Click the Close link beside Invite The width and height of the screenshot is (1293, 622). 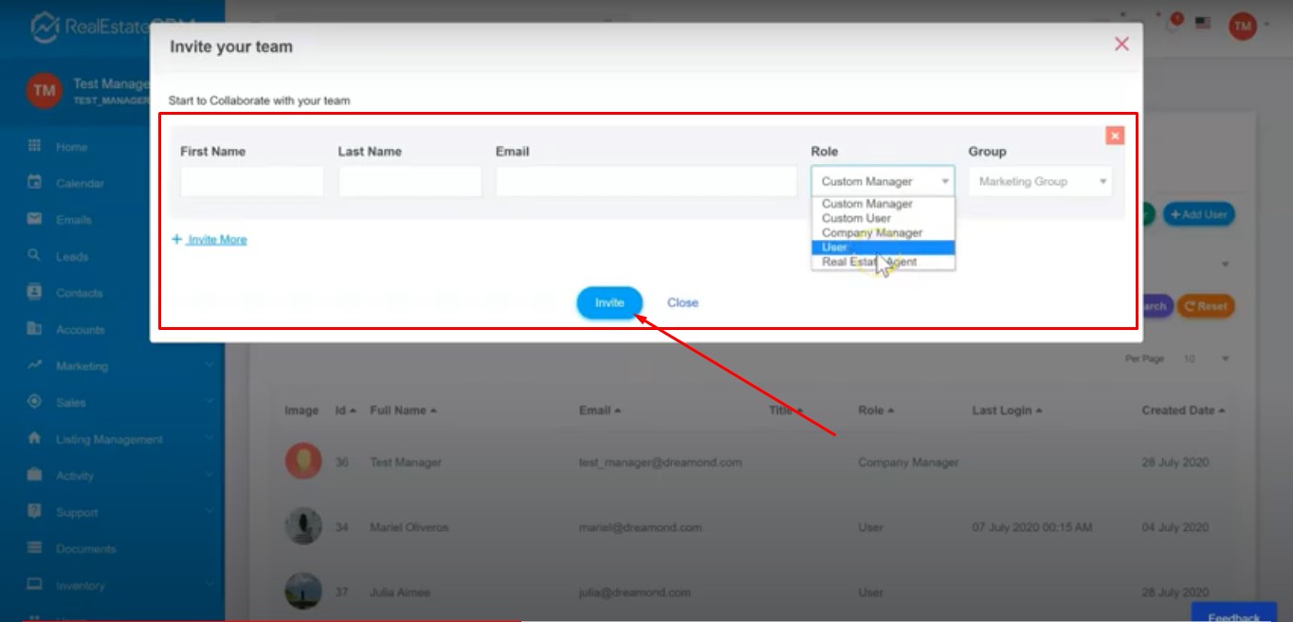(683, 302)
